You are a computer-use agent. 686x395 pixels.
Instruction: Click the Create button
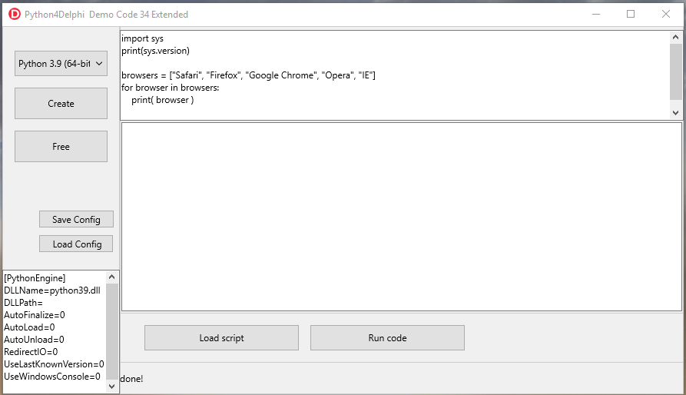61,104
